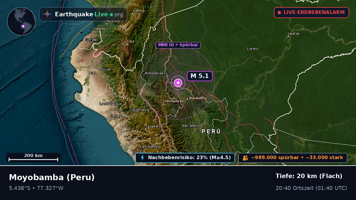Click the MMI III • Spürbar tag
The image size is (356, 200).
[178, 45]
